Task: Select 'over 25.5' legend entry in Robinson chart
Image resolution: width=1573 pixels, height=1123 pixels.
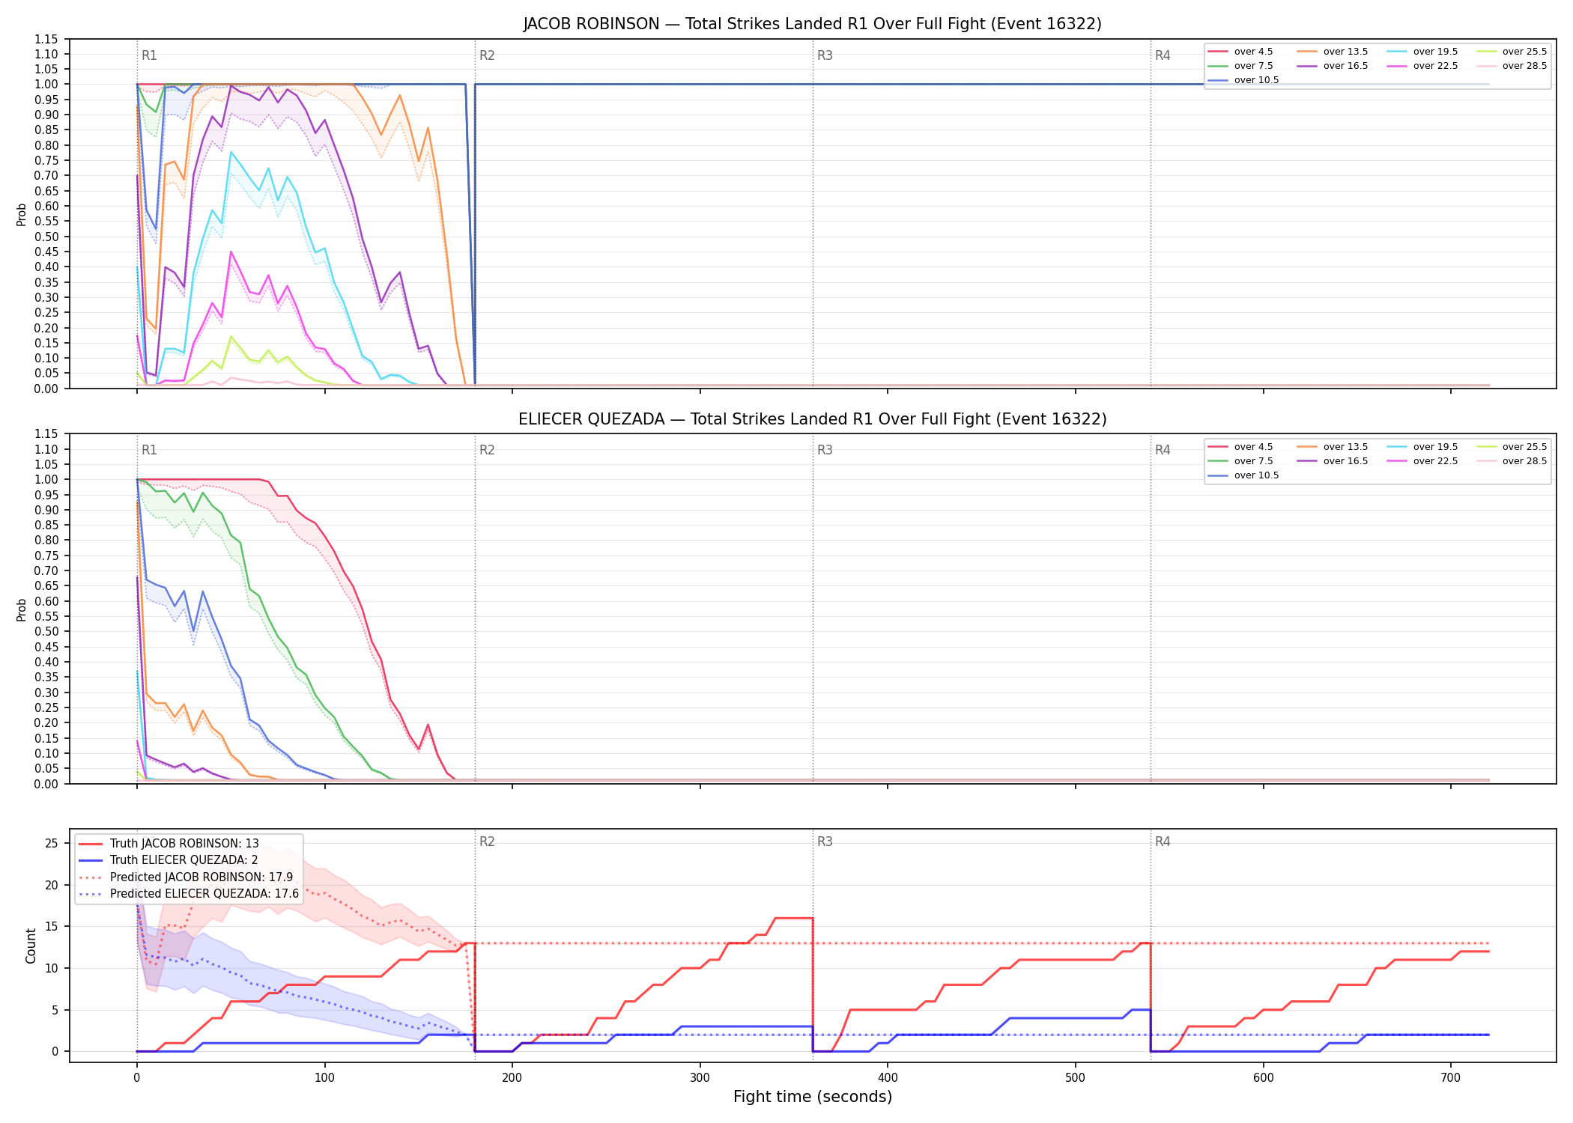Action: (1512, 52)
